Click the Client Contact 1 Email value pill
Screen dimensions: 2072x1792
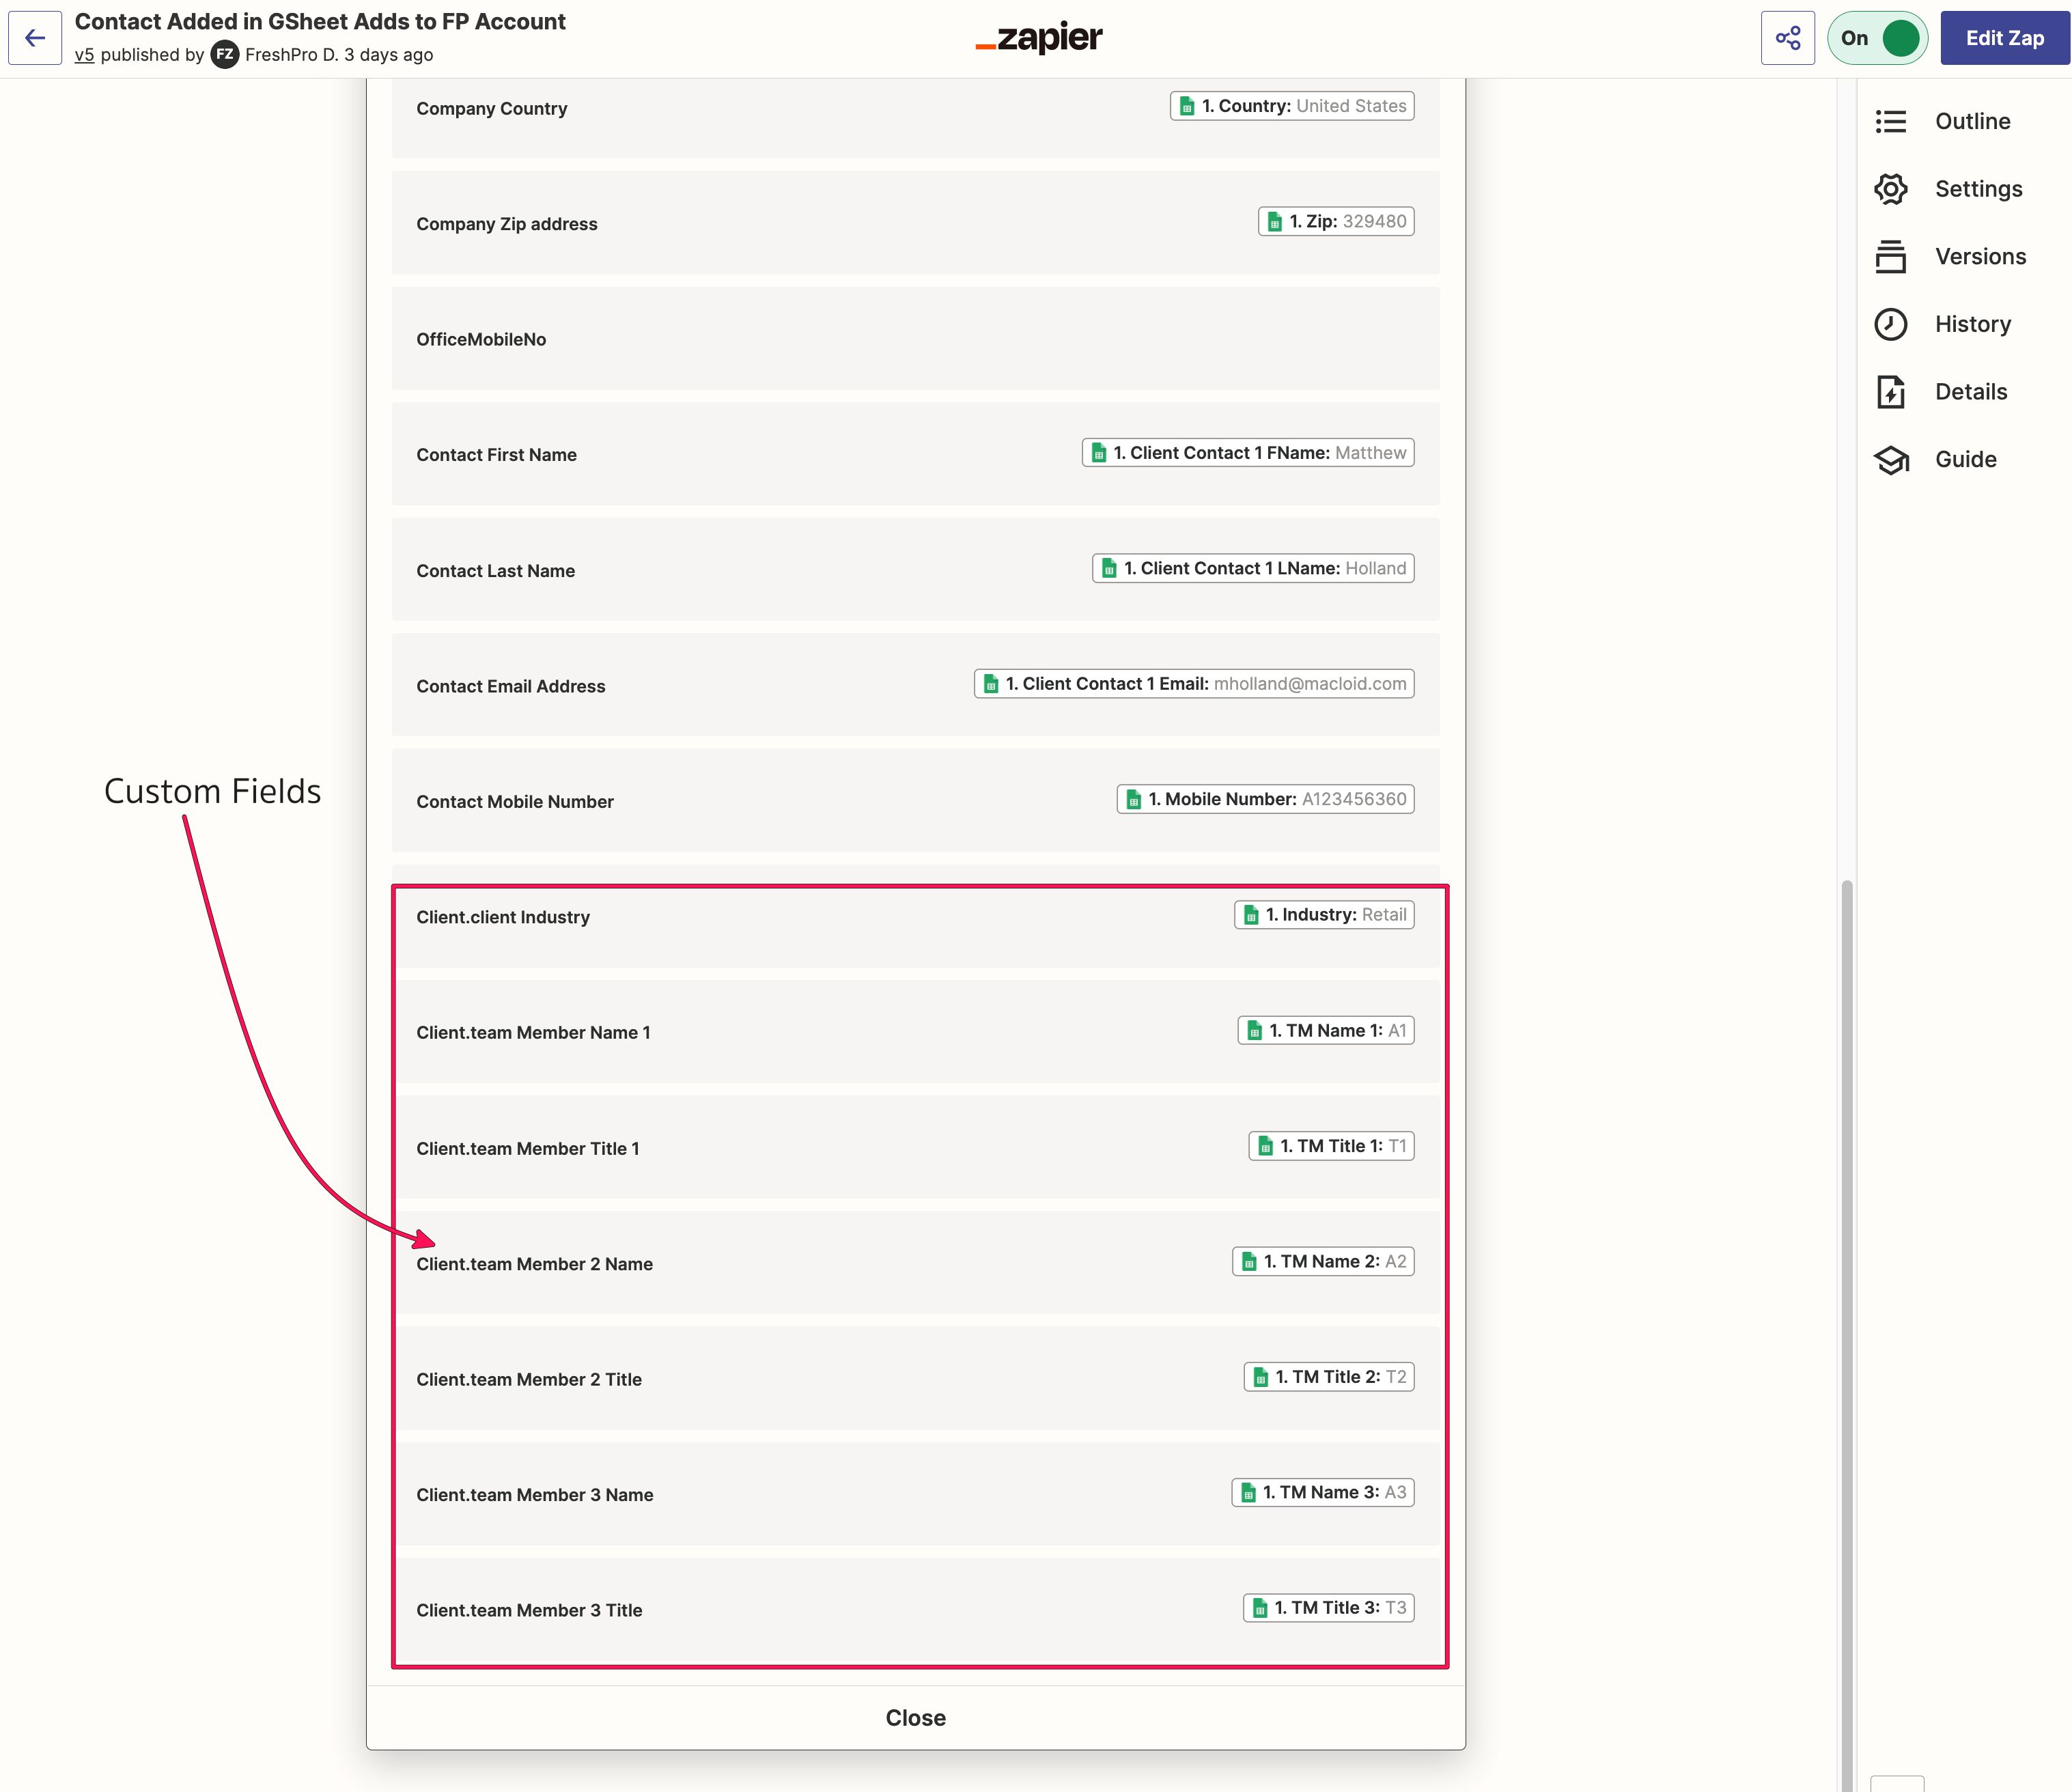pos(1193,684)
